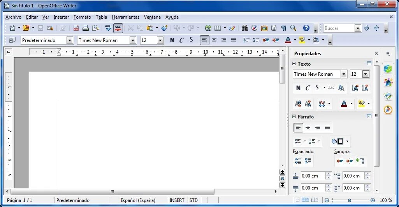399x207 pixels.
Task: Open the New document icon
Action: pos(12,28)
